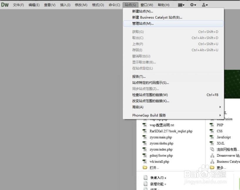Choose 新建 Business Catalyst 站点(B)...

(173, 17)
